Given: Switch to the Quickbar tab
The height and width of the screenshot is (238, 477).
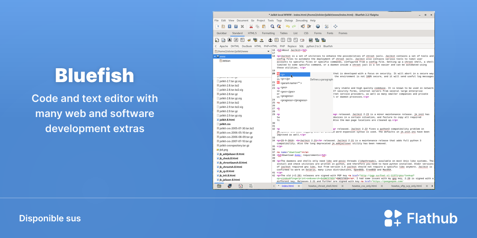Looking at the screenshot, I should [x=222, y=33].
